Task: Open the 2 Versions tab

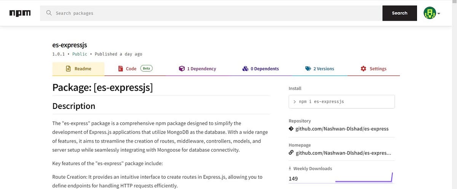Action: (x=320, y=69)
